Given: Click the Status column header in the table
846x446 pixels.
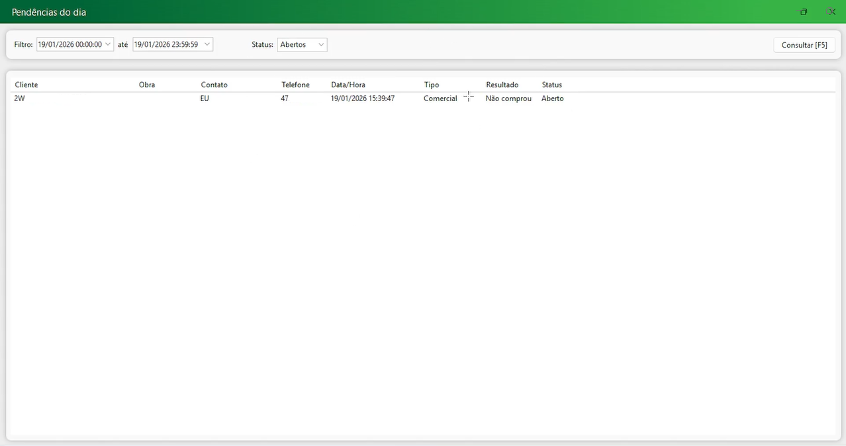Looking at the screenshot, I should (551, 85).
